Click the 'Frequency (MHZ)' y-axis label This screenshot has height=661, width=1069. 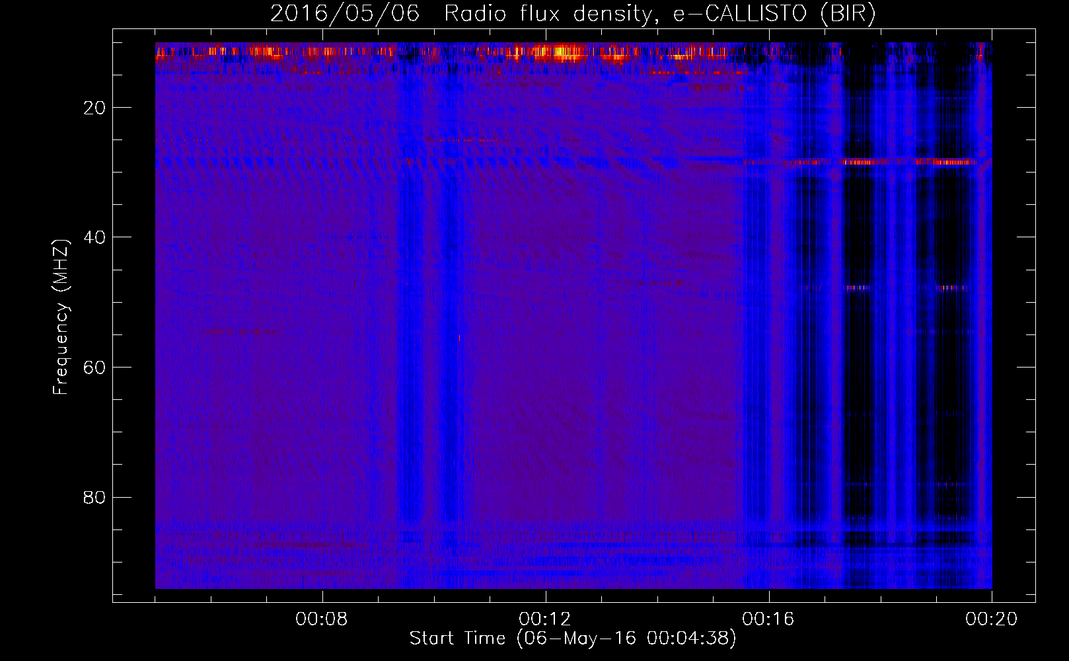point(61,317)
